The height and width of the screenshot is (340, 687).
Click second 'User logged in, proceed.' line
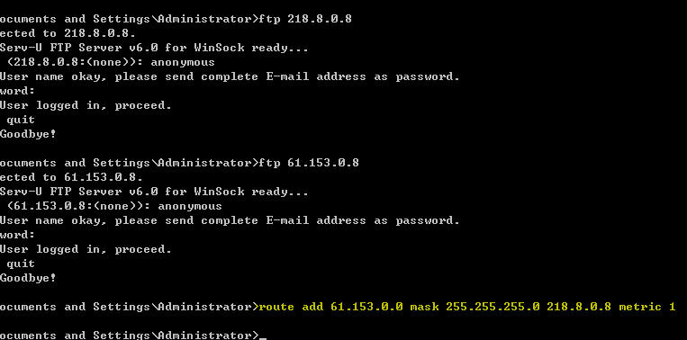[86, 249]
